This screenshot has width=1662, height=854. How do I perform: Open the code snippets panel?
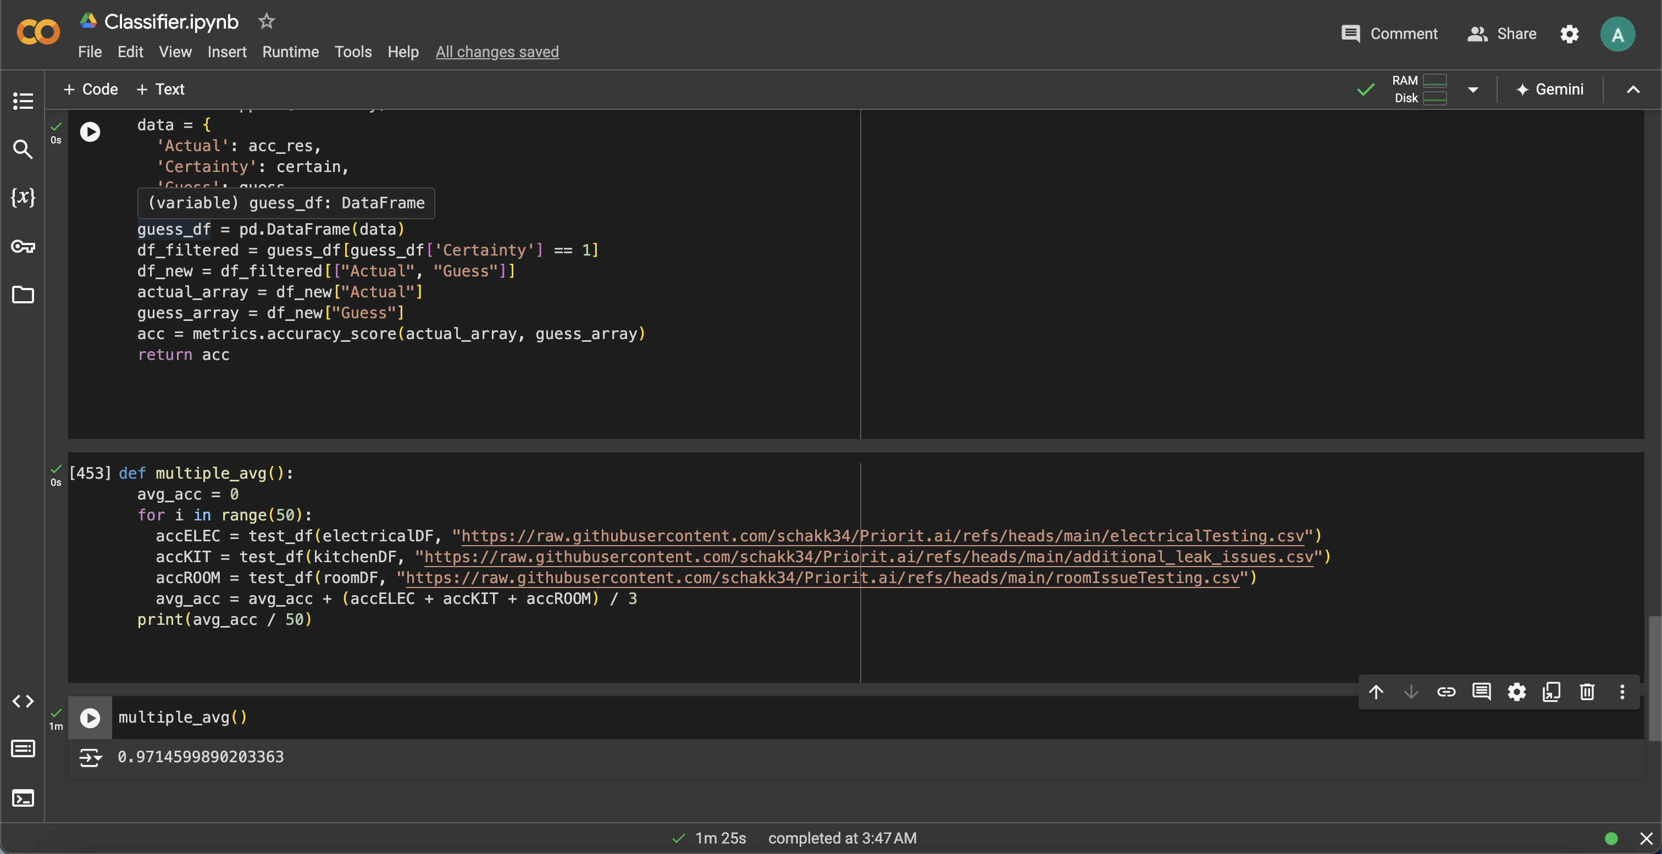pos(23,701)
